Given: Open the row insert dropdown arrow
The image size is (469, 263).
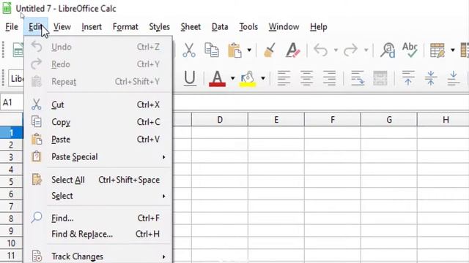Looking at the screenshot, I should click(453, 50).
